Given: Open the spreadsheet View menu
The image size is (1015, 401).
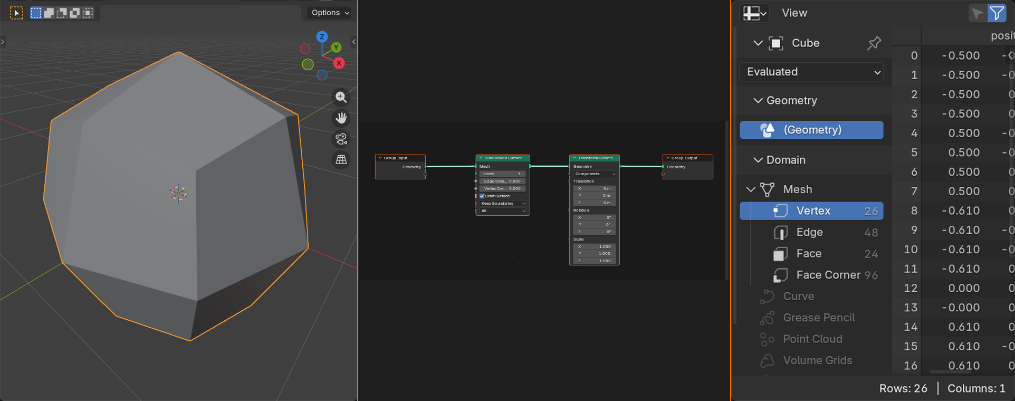Looking at the screenshot, I should [x=794, y=13].
